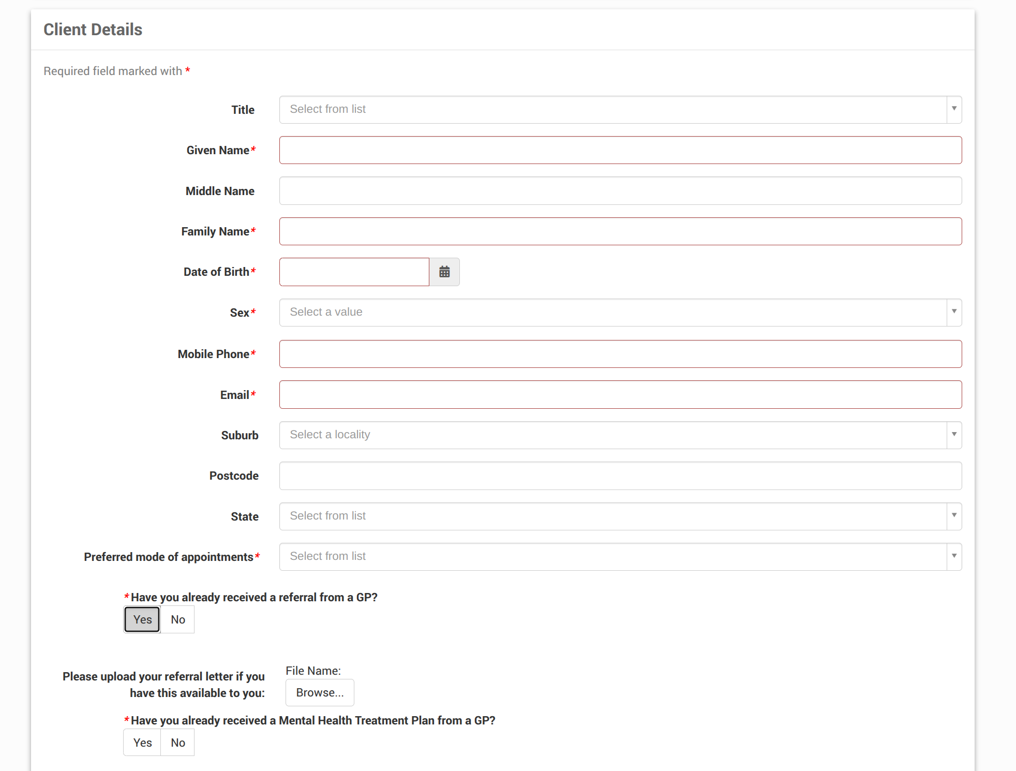Focus the Given Name text field
Viewport: 1016px width, 771px height.
pyautogui.click(x=620, y=150)
